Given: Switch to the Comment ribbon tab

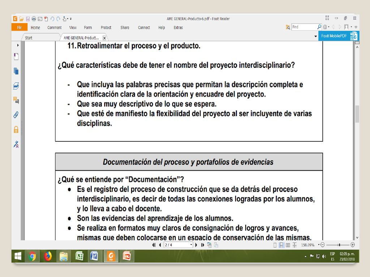Looking at the screenshot, I should coord(55,27).
